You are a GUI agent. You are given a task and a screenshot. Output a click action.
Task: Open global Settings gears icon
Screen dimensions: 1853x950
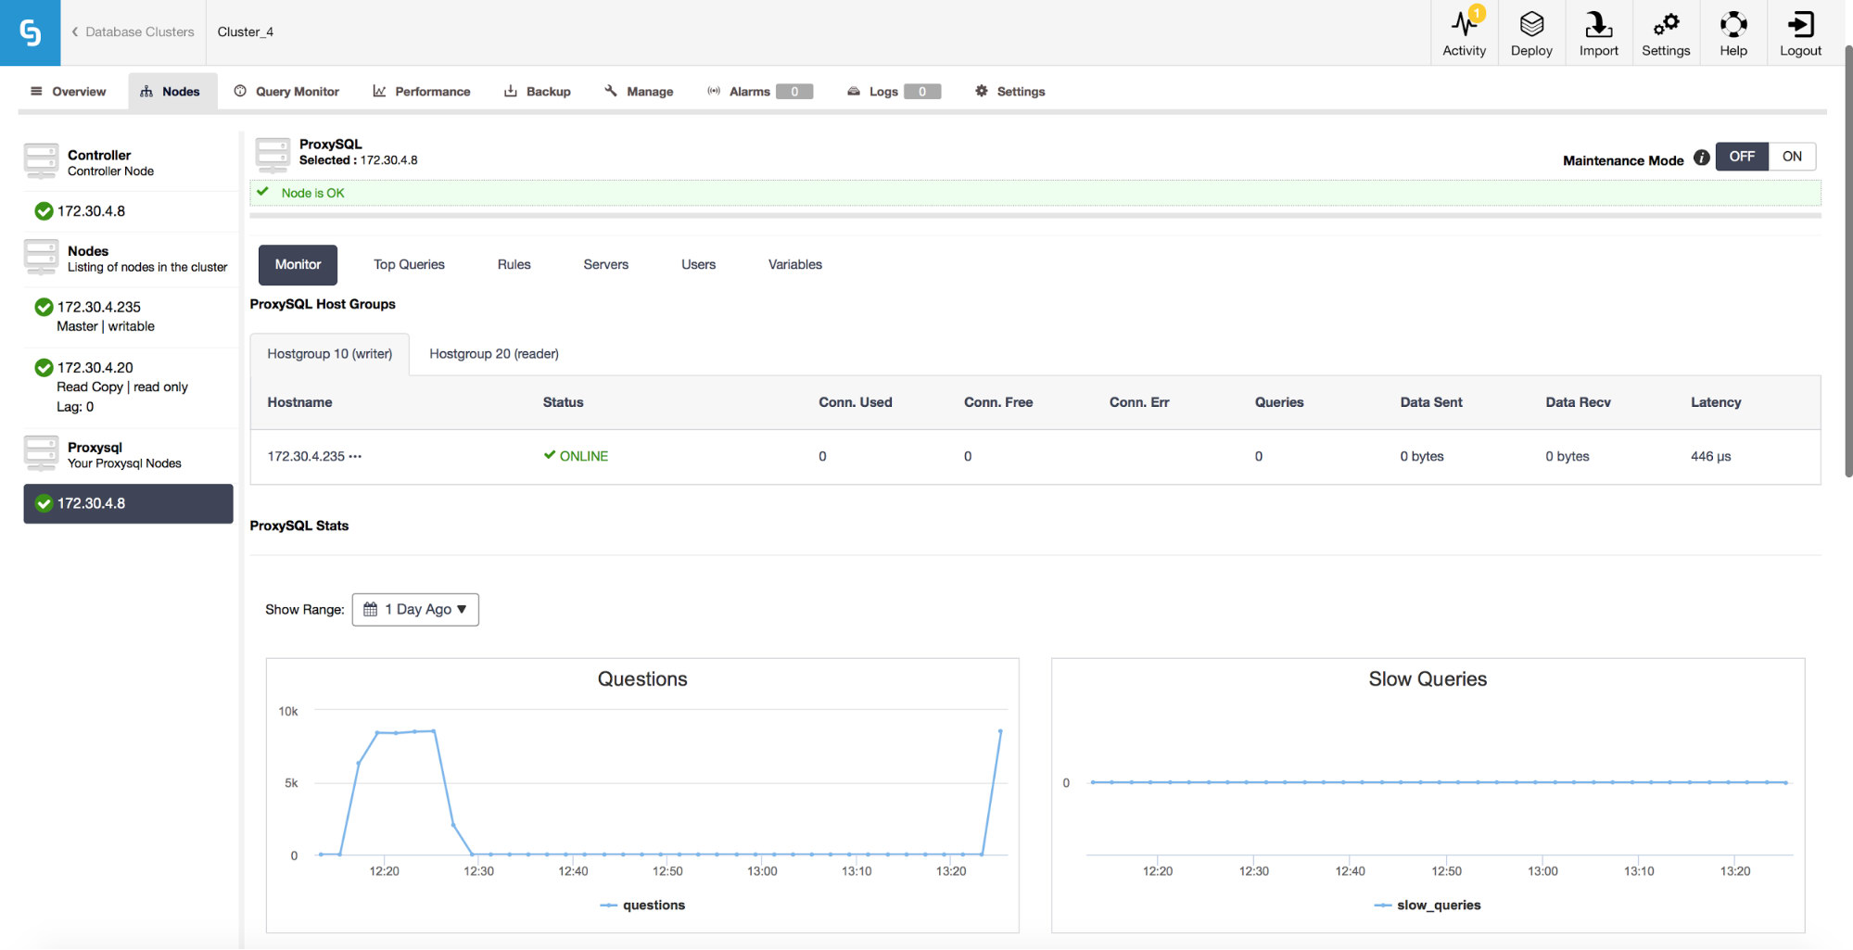tap(1666, 24)
